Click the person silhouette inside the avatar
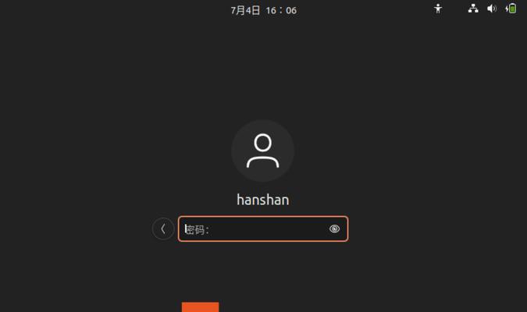527x312 pixels. pyautogui.click(x=263, y=151)
